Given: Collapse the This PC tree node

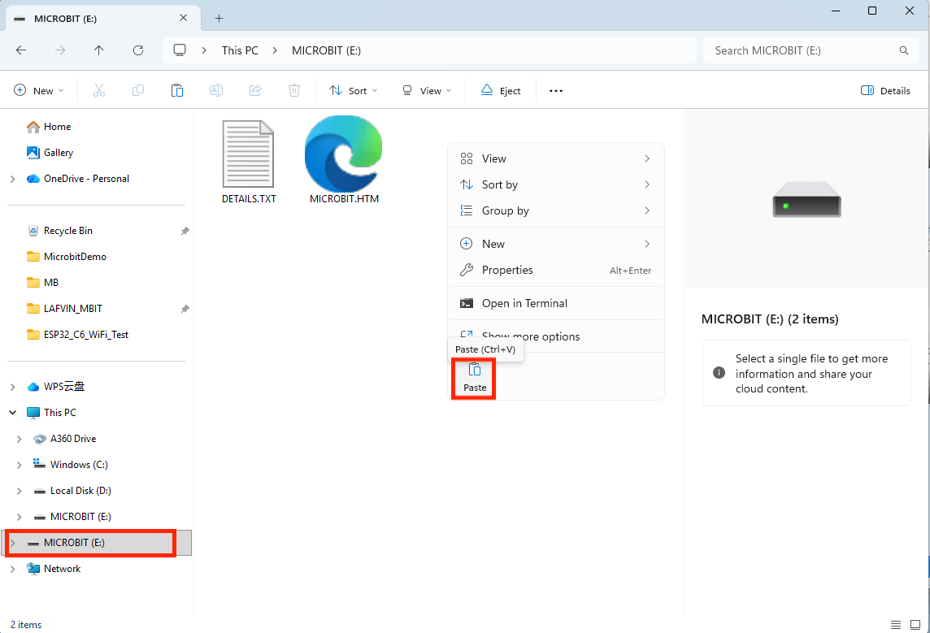Looking at the screenshot, I should pos(12,413).
